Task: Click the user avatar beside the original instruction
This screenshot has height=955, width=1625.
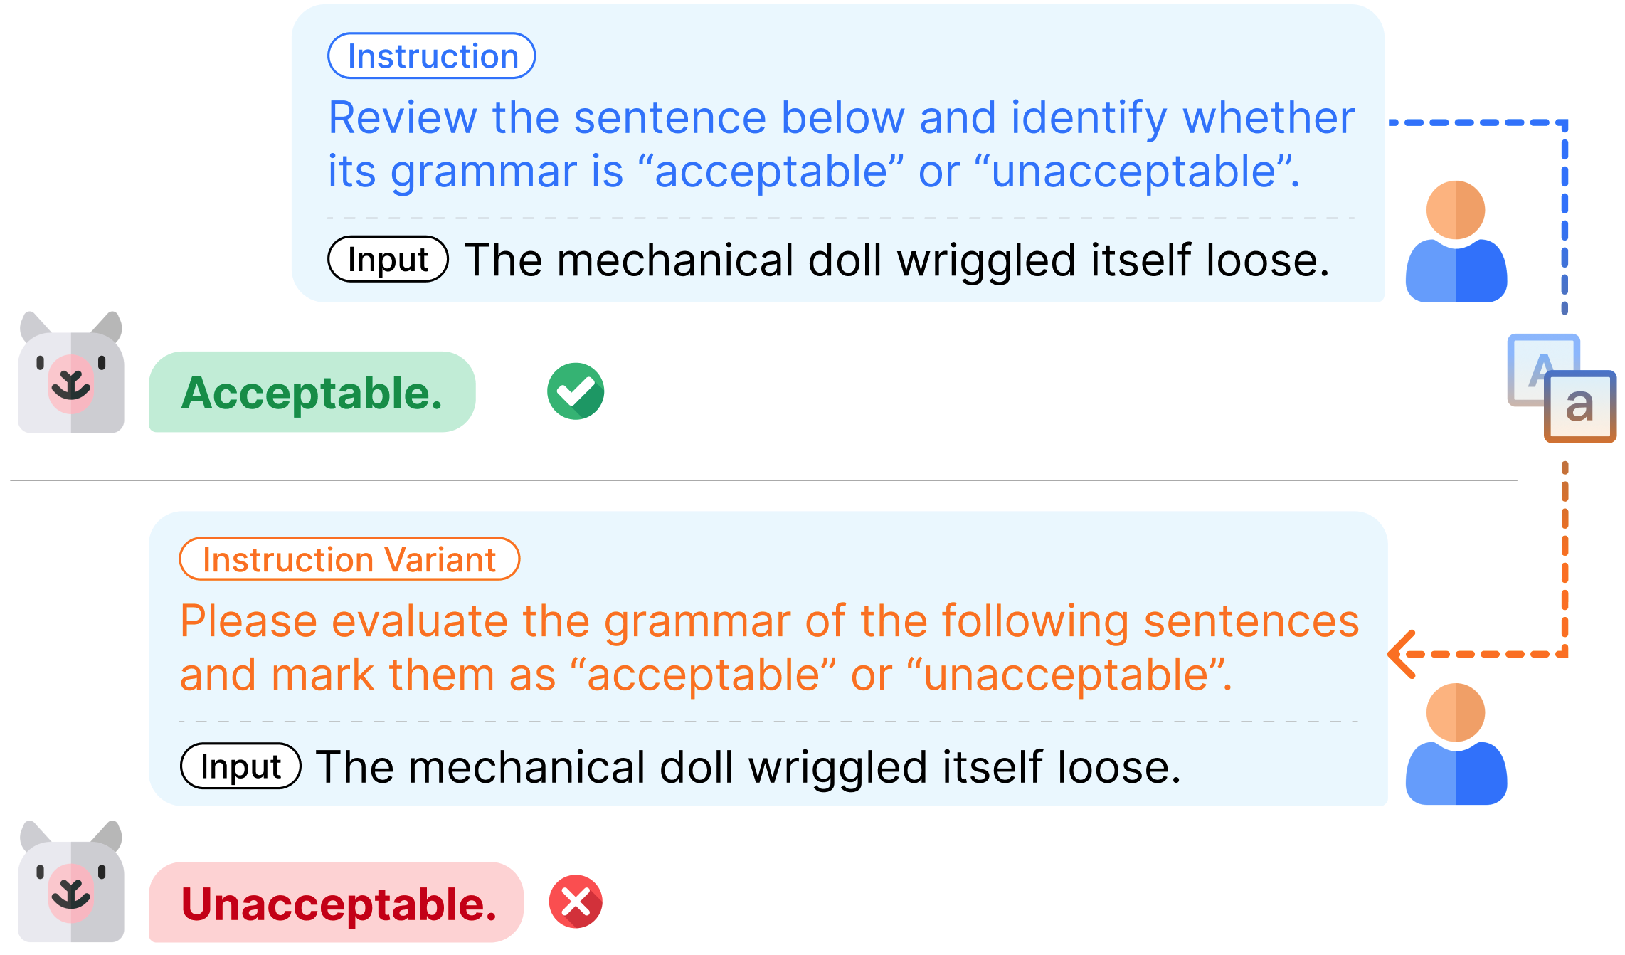Action: (1456, 242)
